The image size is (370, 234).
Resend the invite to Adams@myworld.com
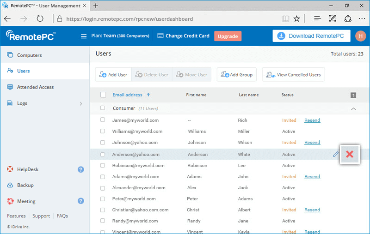pyautogui.click(x=312, y=177)
